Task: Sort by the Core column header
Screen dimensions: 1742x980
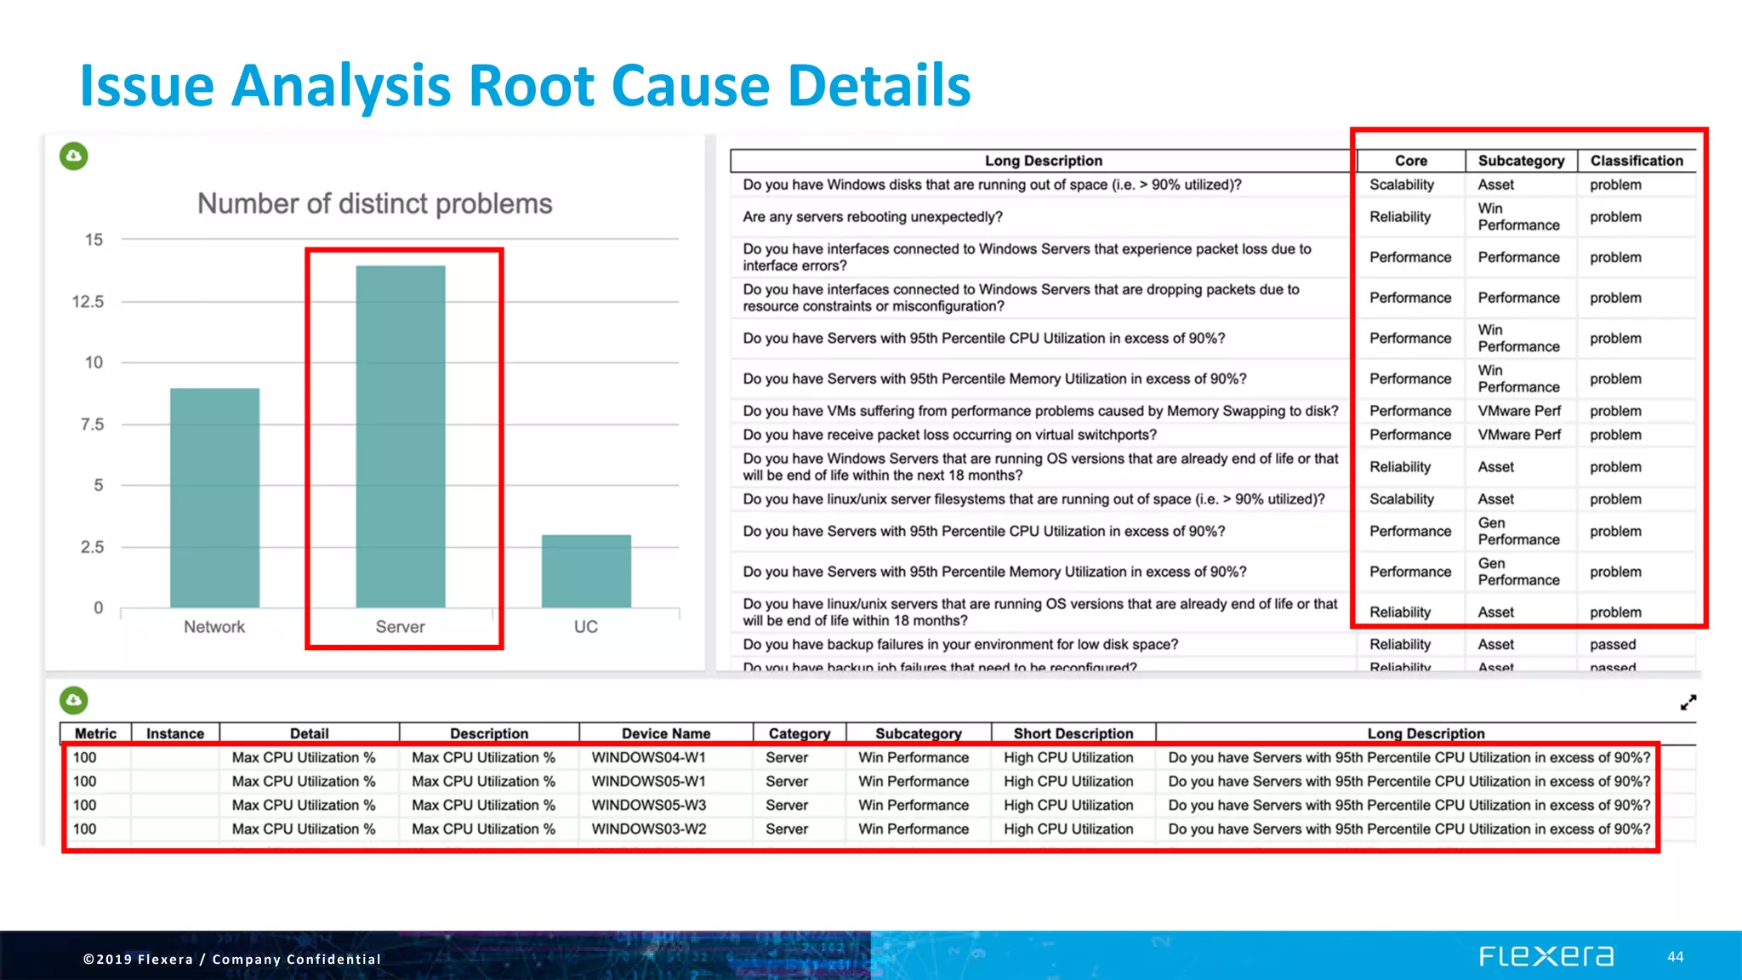Action: [x=1411, y=161]
